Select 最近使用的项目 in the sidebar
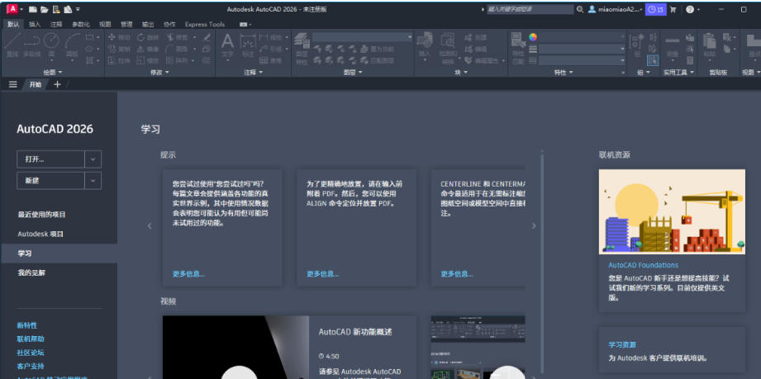The image size is (761, 379). [x=41, y=215]
